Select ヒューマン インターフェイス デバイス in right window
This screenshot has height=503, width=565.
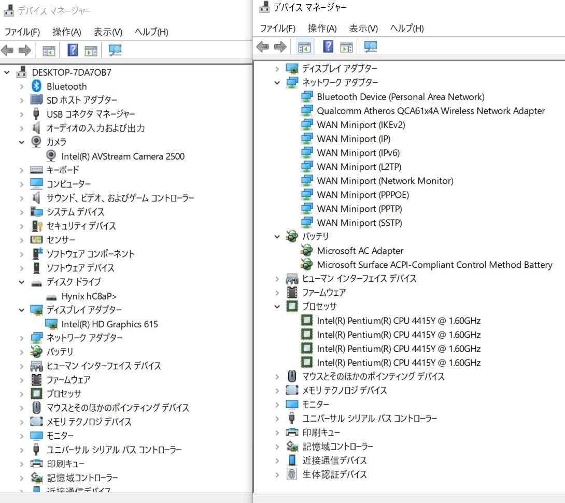[359, 278]
